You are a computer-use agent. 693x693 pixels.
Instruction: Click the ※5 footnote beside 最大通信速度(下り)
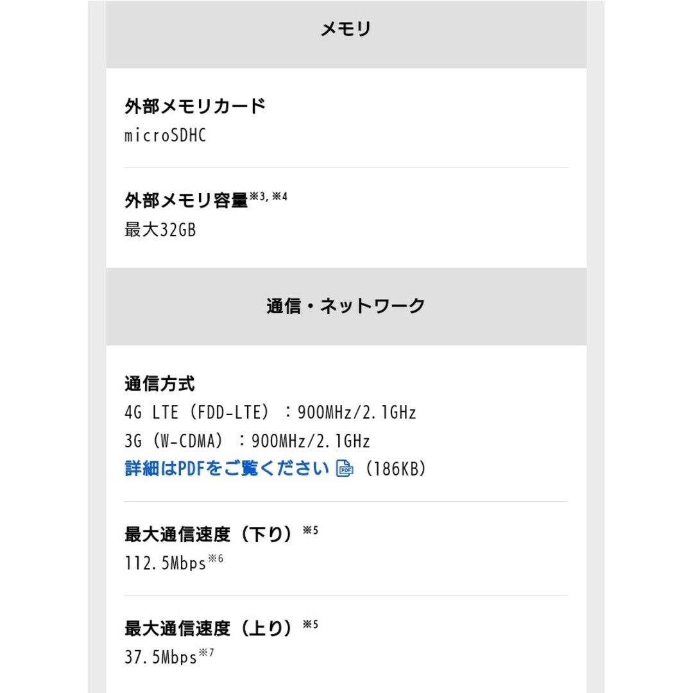point(311,530)
